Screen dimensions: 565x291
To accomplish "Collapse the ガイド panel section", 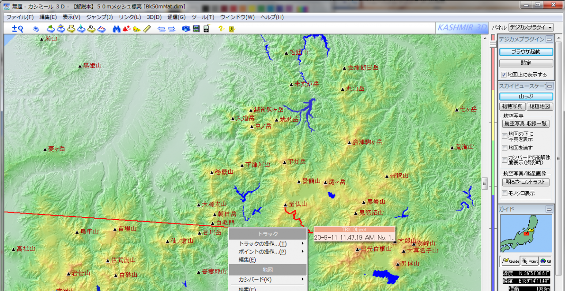I will pos(549,209).
